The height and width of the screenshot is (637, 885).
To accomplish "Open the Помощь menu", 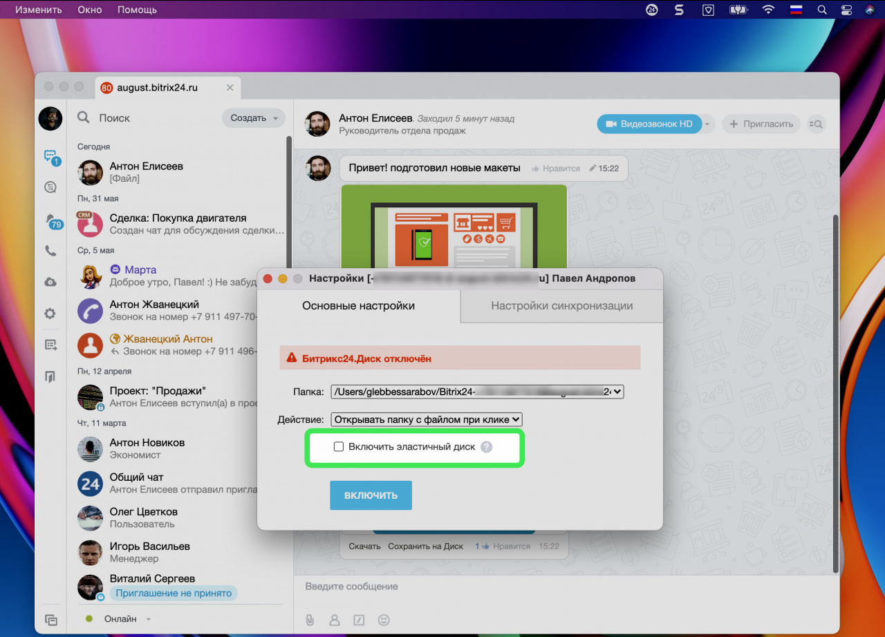I will coord(137,10).
